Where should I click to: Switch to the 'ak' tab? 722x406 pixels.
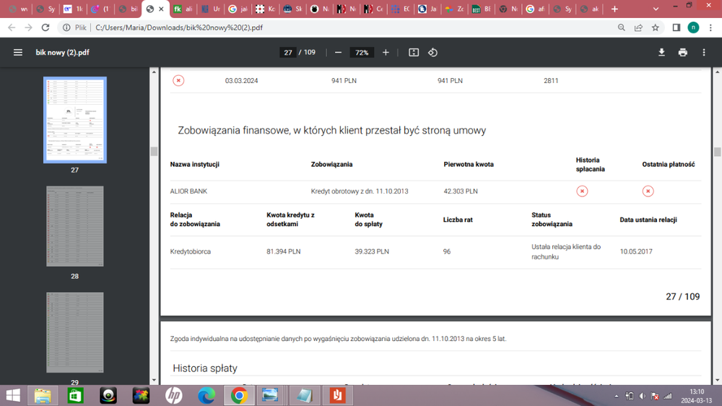click(x=590, y=9)
